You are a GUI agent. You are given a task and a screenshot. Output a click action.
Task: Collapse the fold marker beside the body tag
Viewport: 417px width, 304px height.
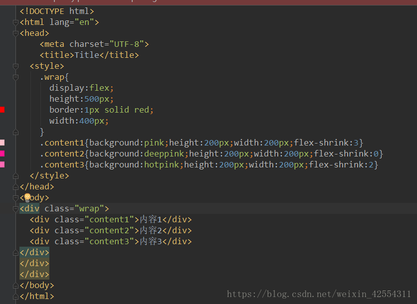[15, 198]
